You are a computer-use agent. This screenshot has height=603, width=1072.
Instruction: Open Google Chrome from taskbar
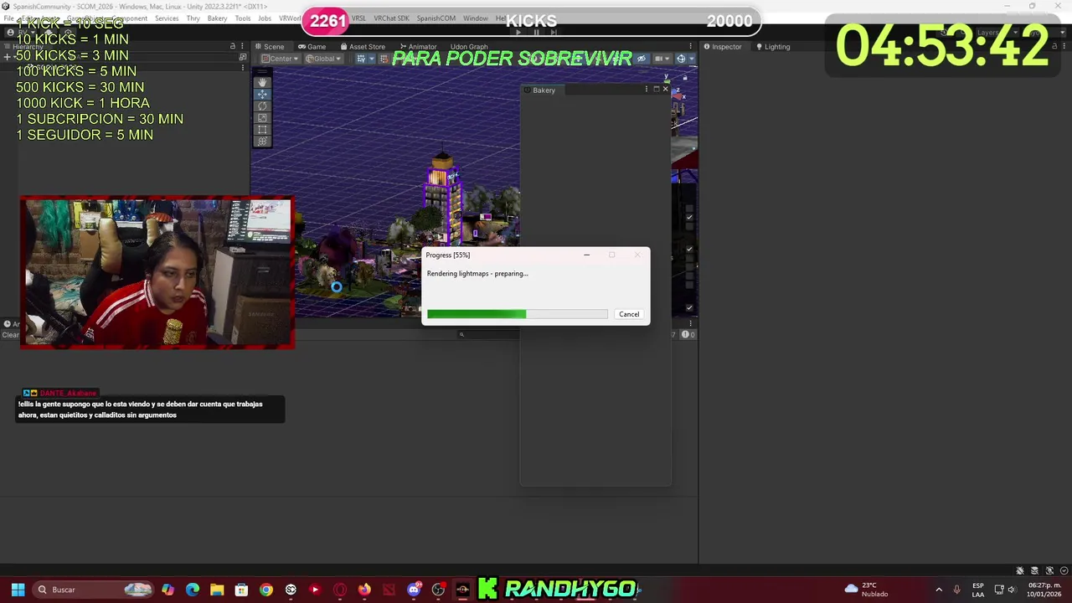(x=265, y=590)
